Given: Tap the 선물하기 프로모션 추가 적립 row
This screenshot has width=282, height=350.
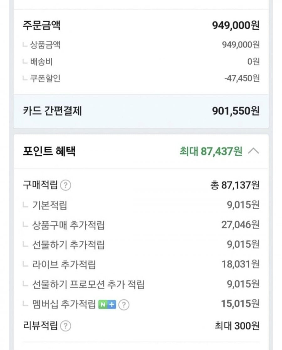Looking at the screenshot, I should 141,284.
